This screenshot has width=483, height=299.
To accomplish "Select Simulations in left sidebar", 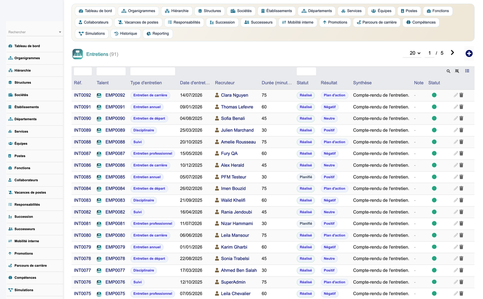I will (x=24, y=290).
